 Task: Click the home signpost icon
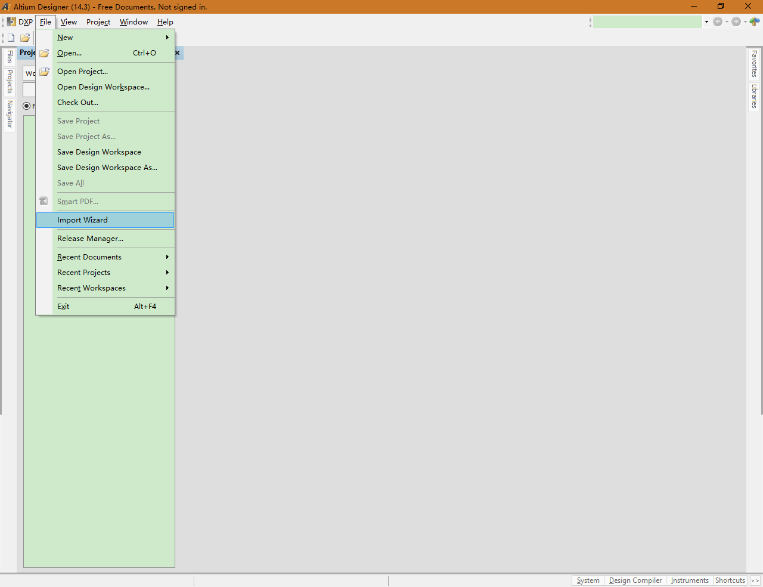pyautogui.click(x=755, y=21)
